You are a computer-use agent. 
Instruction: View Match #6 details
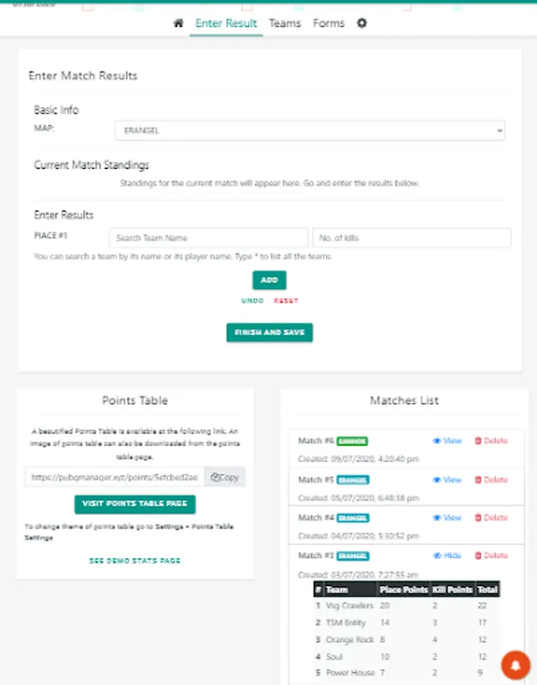[448, 441]
